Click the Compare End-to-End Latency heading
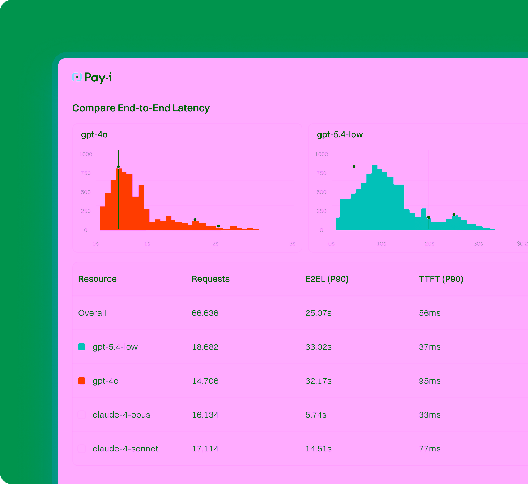528x484 pixels. point(141,108)
